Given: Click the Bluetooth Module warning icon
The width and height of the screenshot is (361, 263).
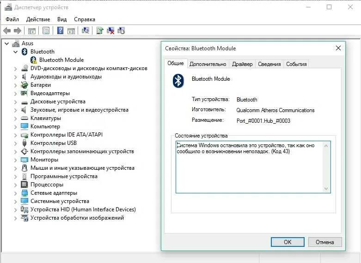Looking at the screenshot, I should pyautogui.click(x=34, y=60).
